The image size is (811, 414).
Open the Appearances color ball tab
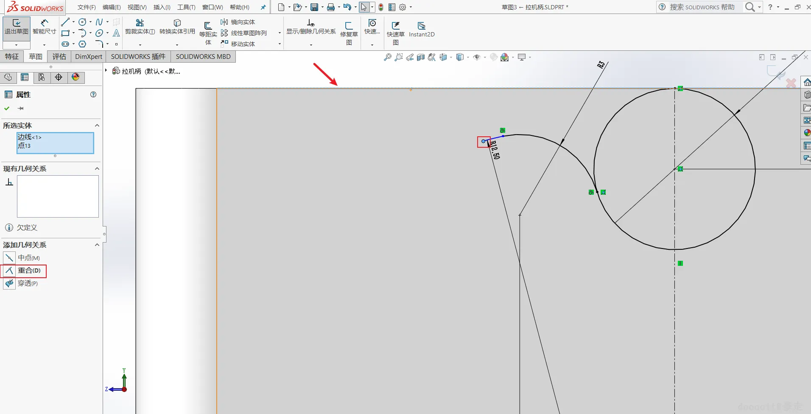pos(76,77)
